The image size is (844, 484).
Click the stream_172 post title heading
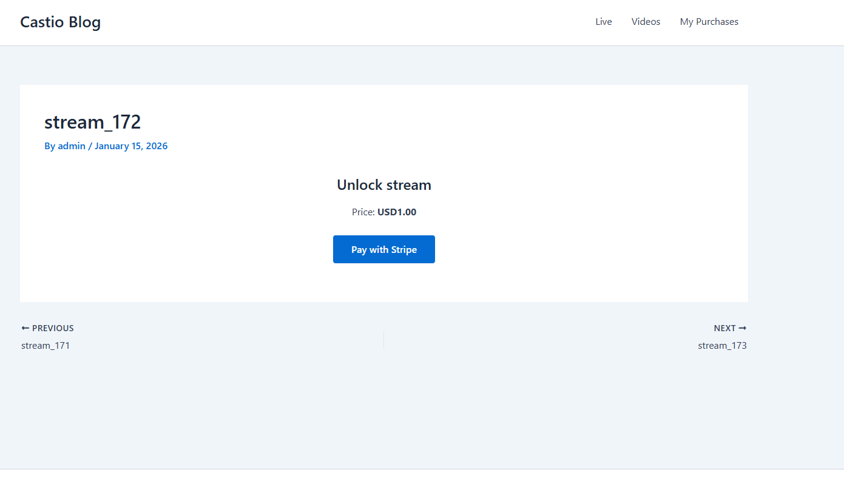[92, 122]
